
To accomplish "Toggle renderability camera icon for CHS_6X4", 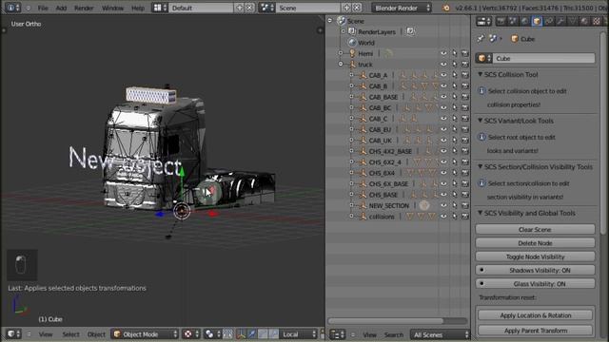I will pos(465,173).
